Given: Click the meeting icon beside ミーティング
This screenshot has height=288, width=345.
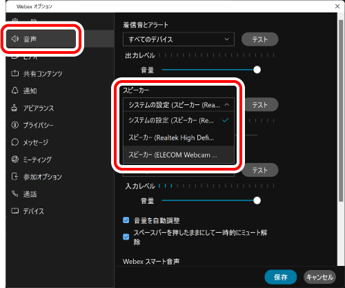Looking at the screenshot, I should (15, 159).
